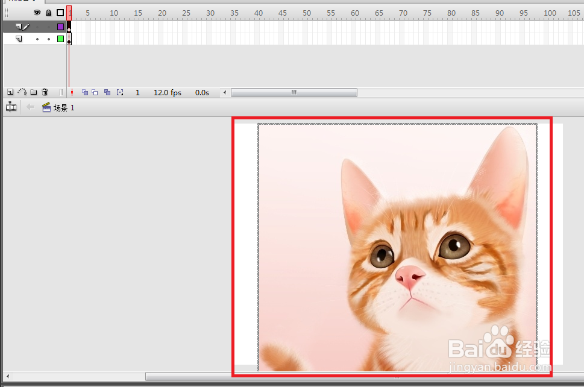Click the purple outline color swatch

60,27
